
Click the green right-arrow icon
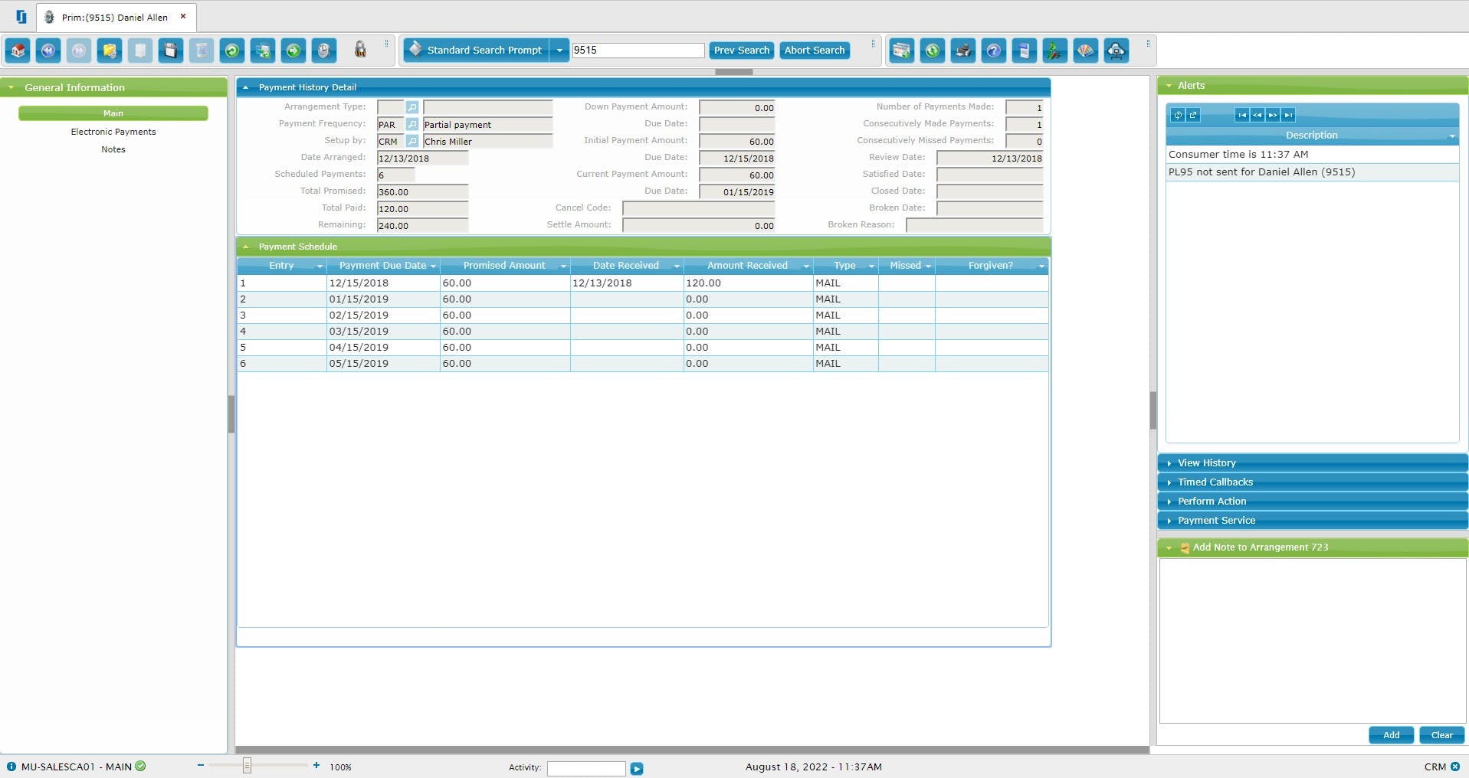click(293, 51)
